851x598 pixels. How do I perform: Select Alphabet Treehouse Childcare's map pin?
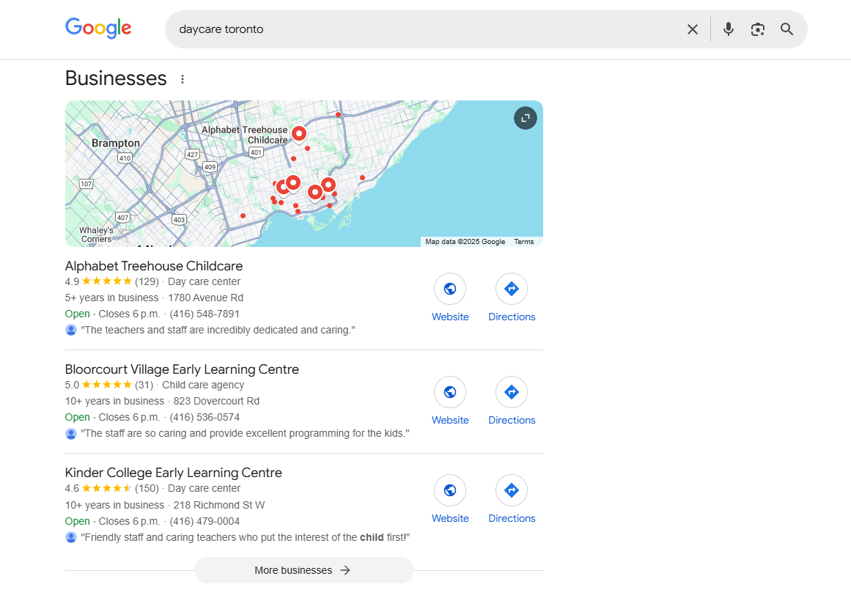[298, 133]
